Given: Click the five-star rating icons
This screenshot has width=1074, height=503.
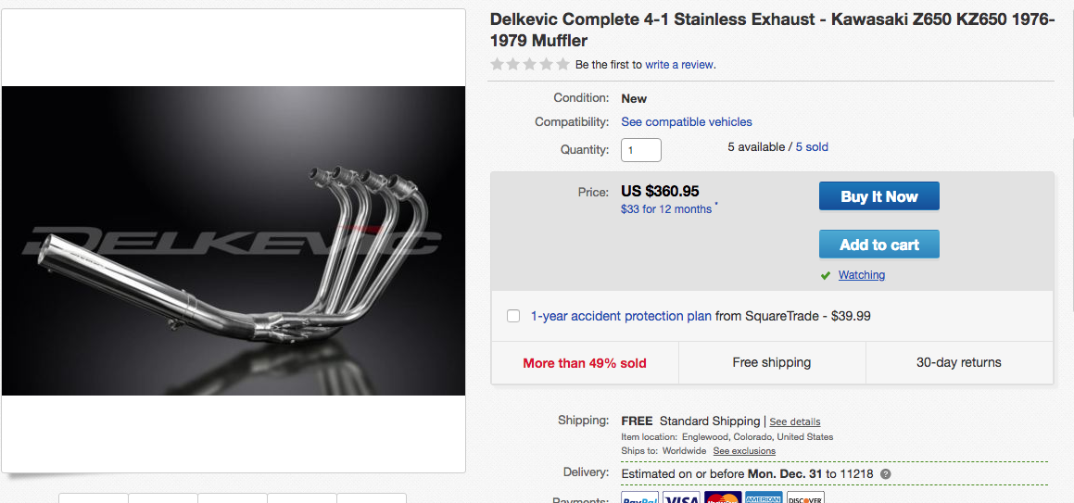Looking at the screenshot, I should (x=530, y=64).
